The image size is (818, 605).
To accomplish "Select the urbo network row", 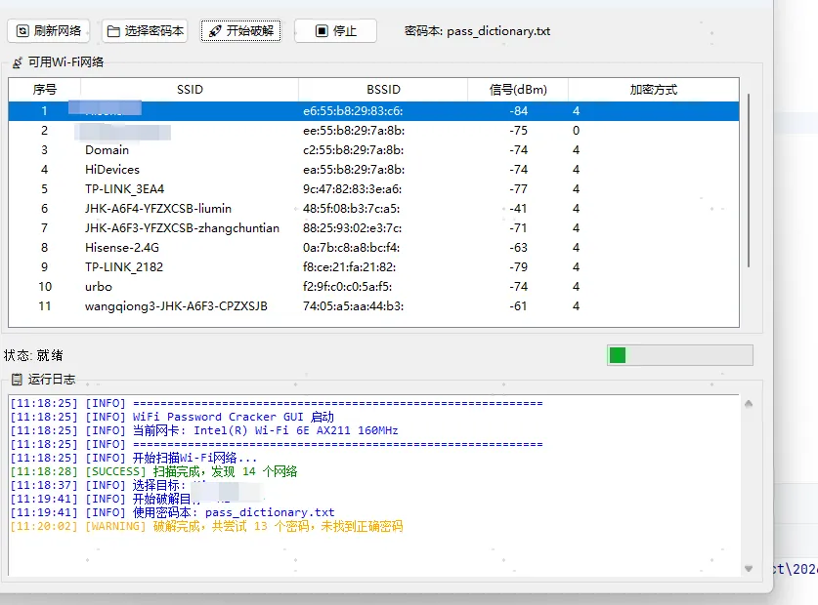I will (373, 287).
